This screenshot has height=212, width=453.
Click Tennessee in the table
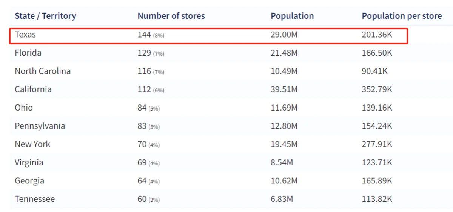tap(35, 199)
